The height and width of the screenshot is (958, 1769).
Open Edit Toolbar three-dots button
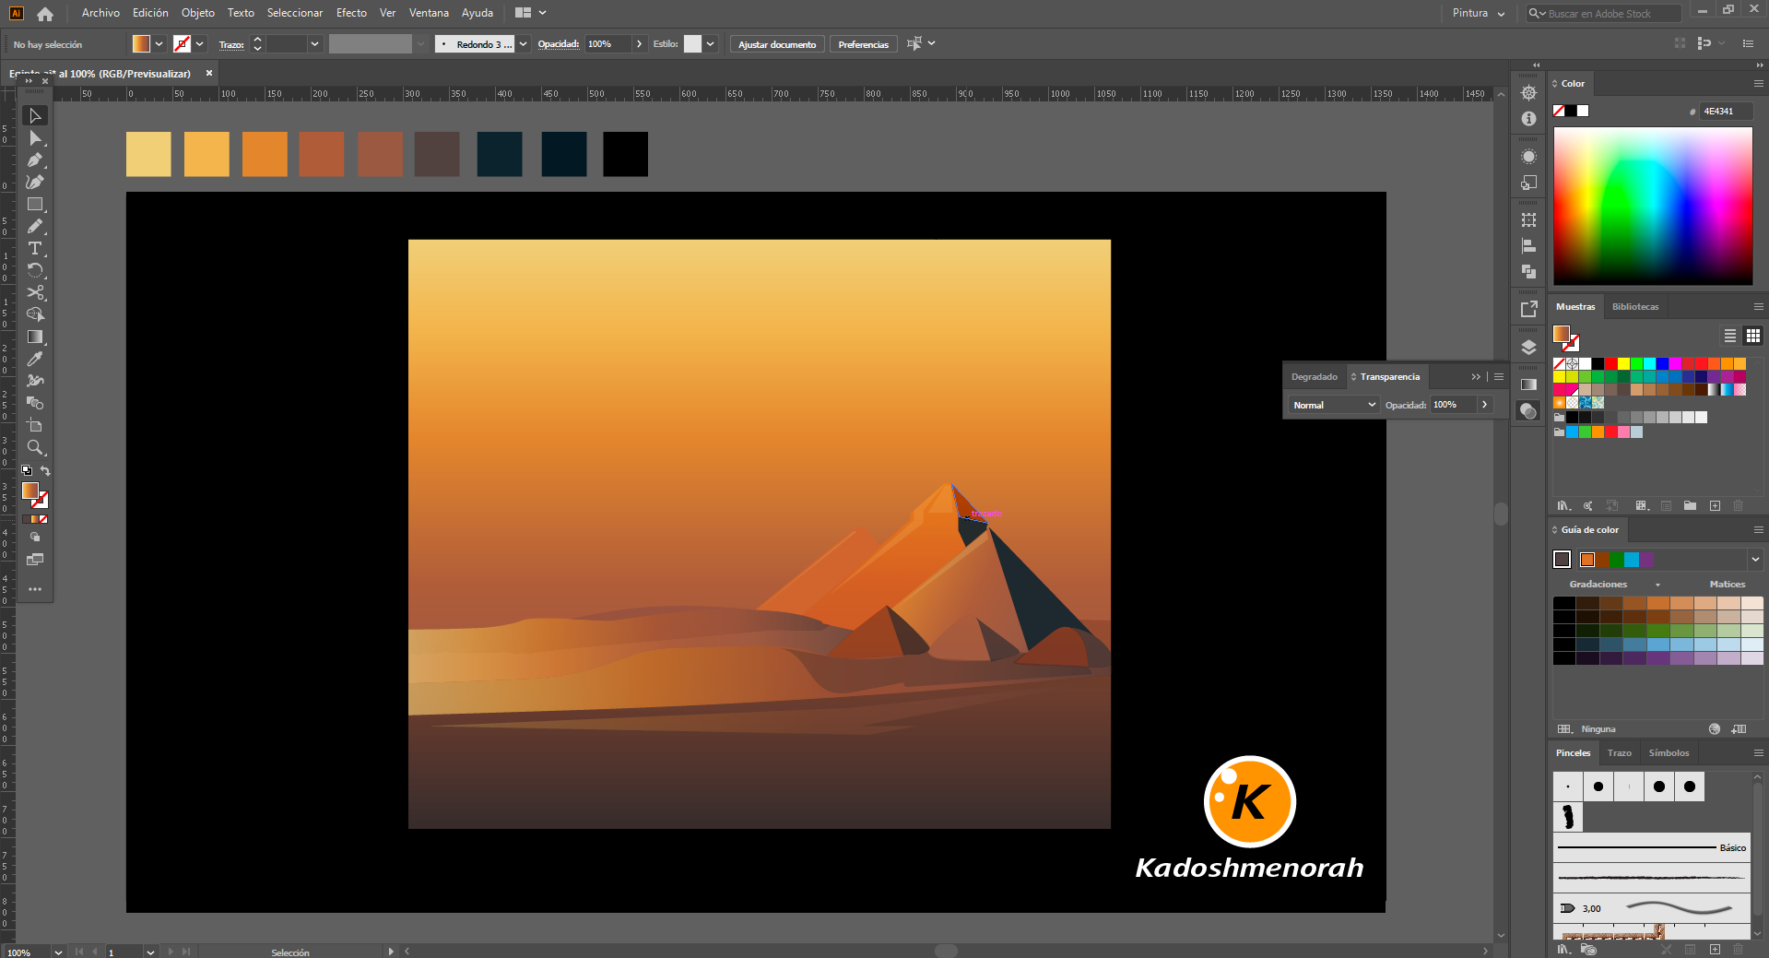(x=35, y=589)
